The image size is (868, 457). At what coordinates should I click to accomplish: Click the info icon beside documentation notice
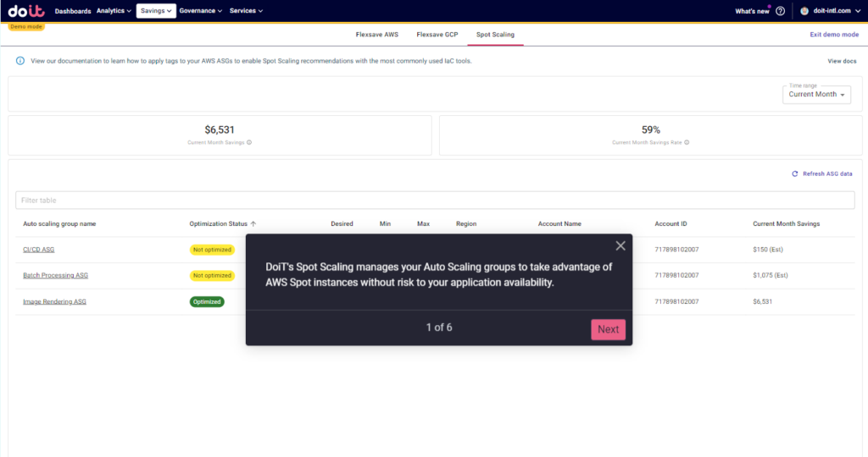coord(20,61)
